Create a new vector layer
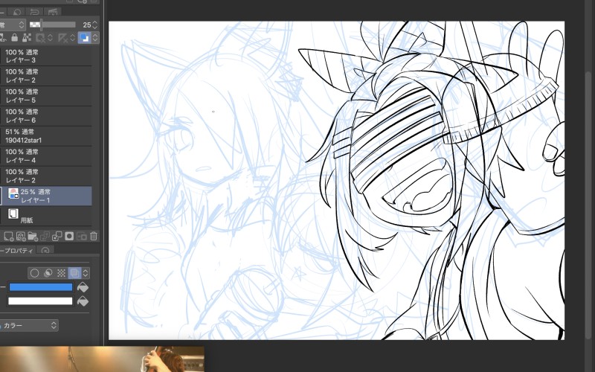Screen dimensions: 595x372 click(x=21, y=237)
